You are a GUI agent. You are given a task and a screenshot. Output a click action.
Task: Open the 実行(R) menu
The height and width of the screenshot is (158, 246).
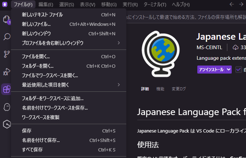click(130, 4)
